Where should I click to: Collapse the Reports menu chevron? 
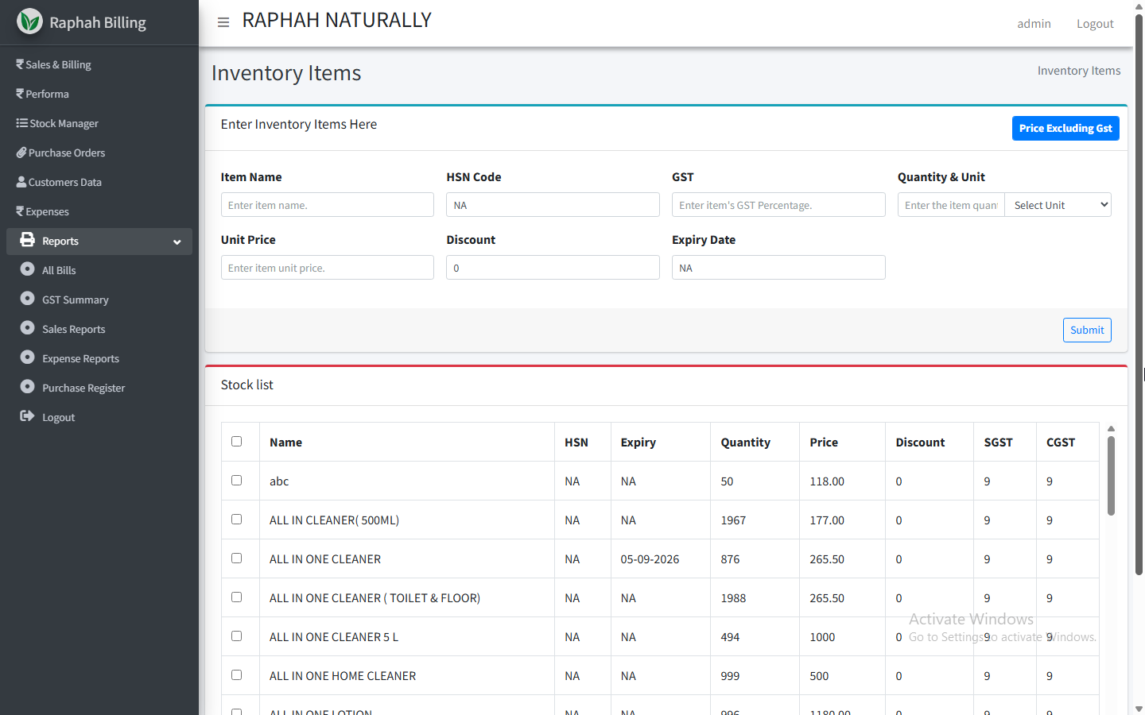177,242
